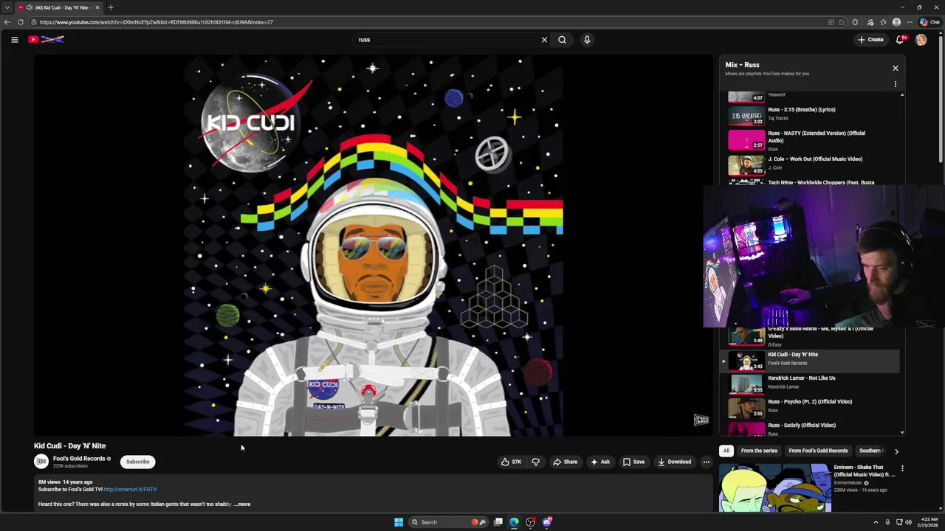Click the Windows taskbar Search box
Viewport: 945px width, 531px height.
[449, 522]
